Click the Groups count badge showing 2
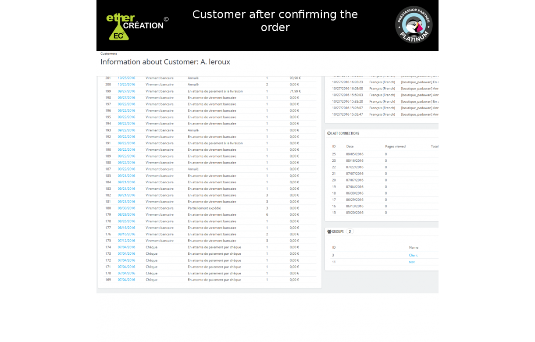The image size is (535, 342). (x=350, y=232)
